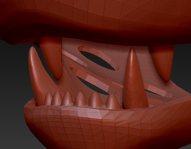Click the thick upper-left fang

pos(51,57)
